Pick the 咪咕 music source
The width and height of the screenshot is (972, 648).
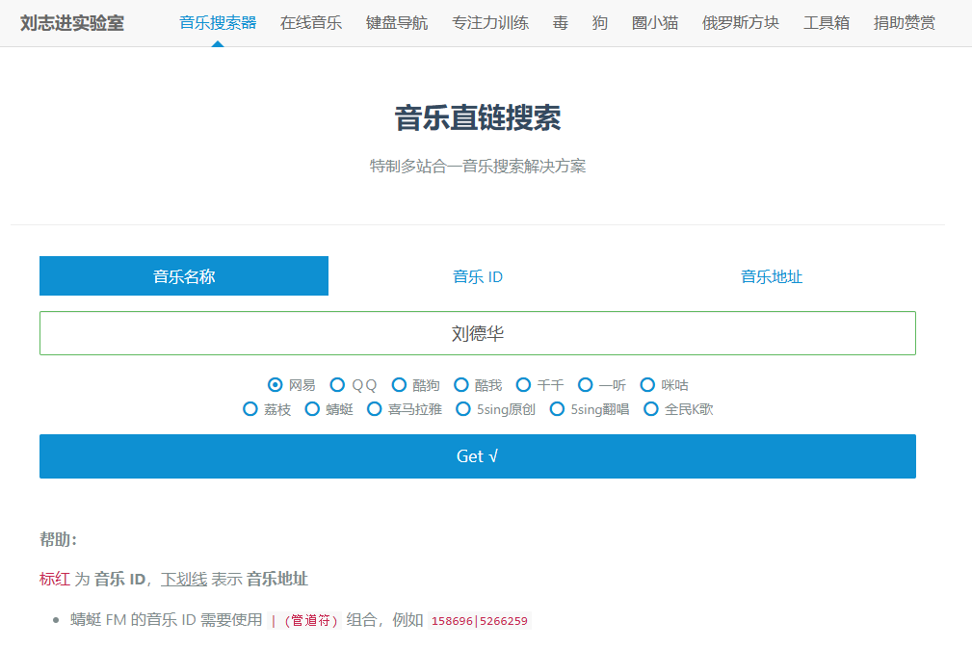647,385
